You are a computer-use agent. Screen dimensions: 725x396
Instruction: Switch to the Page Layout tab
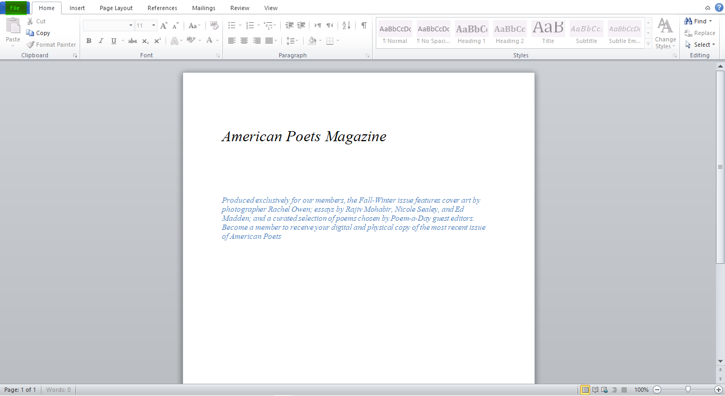coord(116,8)
